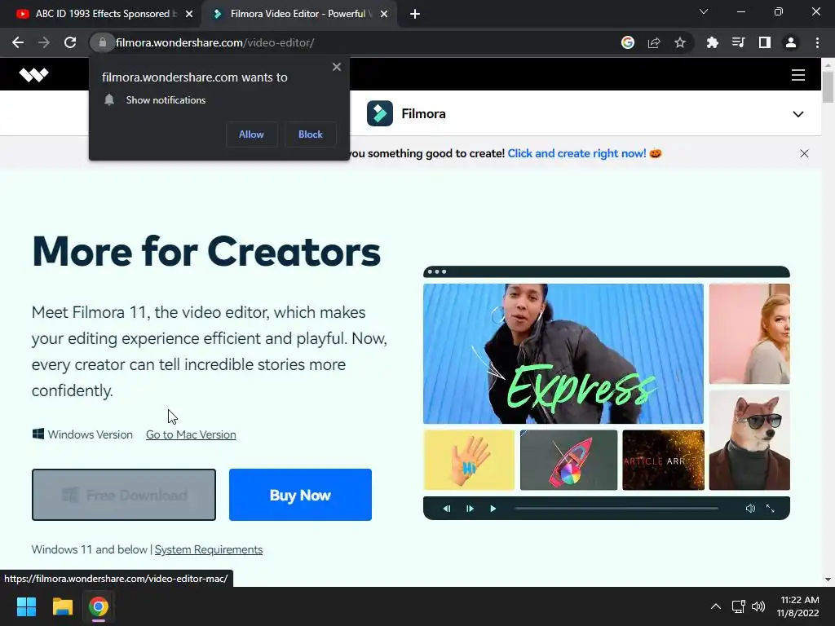Click the Wondershare logo in header
This screenshot has height=626, width=835.
tap(33, 75)
